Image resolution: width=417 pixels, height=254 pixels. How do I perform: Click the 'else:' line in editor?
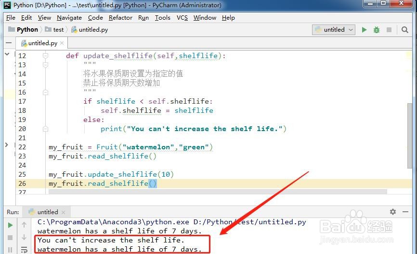point(93,120)
